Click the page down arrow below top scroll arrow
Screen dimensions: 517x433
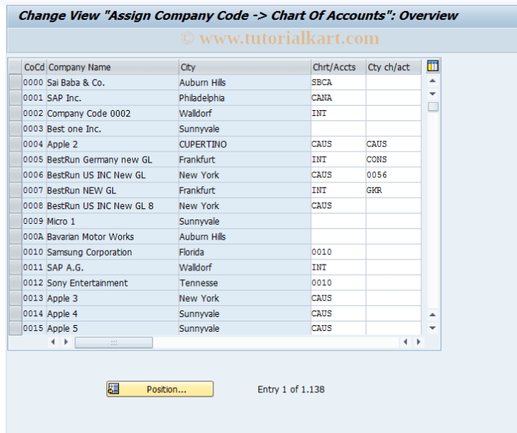(433, 94)
